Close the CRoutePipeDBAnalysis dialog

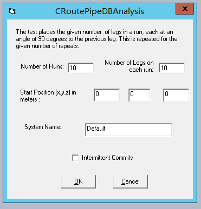185,9
